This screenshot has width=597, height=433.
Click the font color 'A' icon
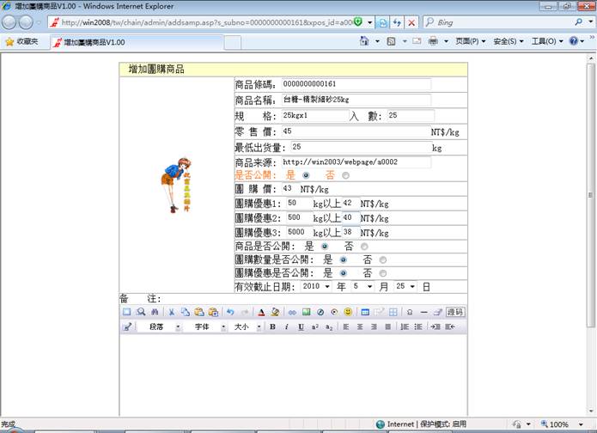coord(260,312)
